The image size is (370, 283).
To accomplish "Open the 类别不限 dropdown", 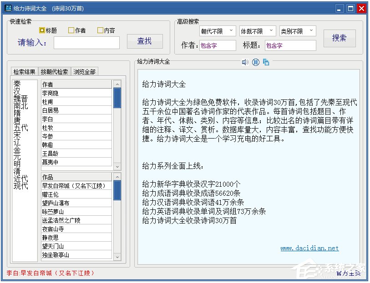I will (298, 31).
